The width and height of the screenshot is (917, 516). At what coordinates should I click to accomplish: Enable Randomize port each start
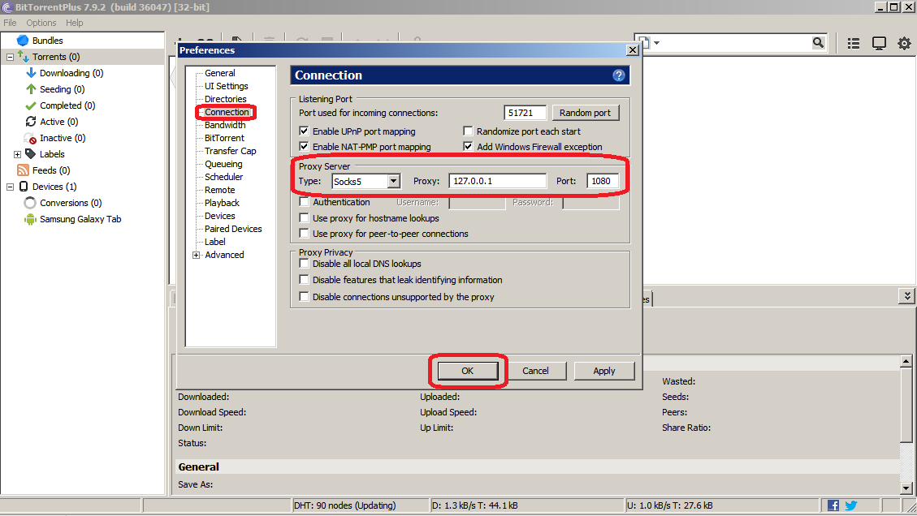click(x=468, y=131)
